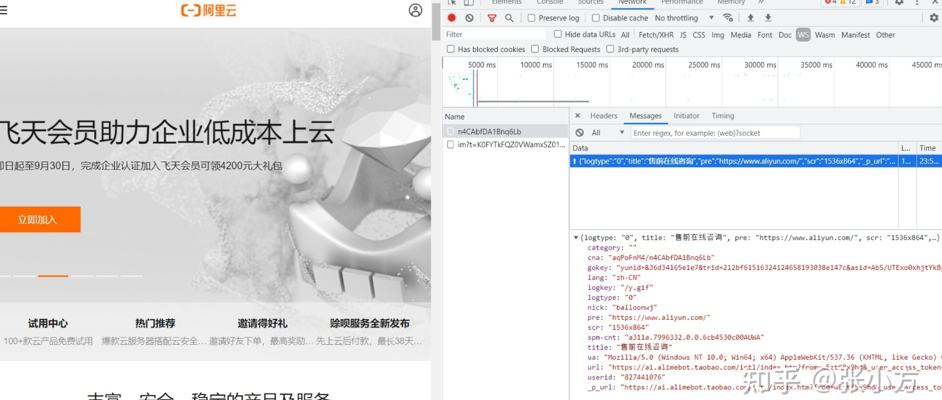The image size is (942, 400).
Task: Filter requests by WS type
Action: coord(804,35)
